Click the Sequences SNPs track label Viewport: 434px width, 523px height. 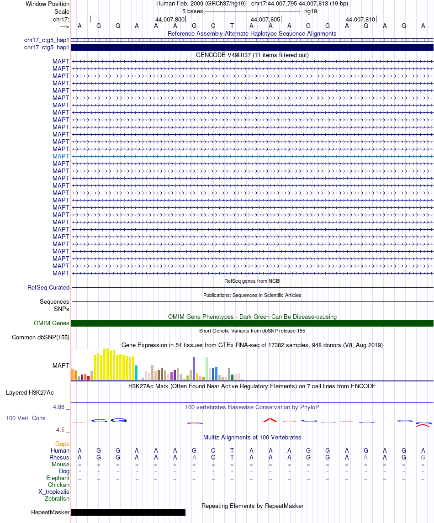click(54, 305)
